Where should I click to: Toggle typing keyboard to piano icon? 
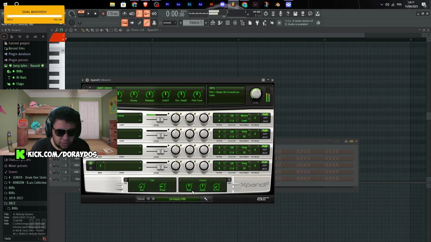pos(125,23)
